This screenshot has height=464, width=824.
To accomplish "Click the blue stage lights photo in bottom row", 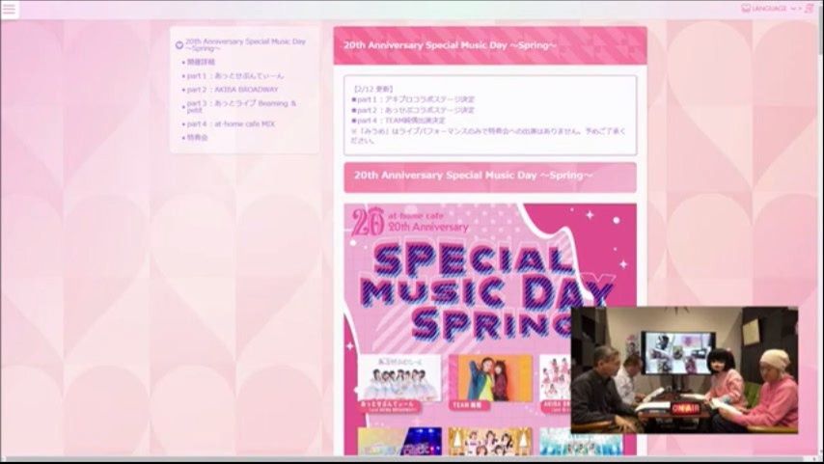I will tap(399, 442).
